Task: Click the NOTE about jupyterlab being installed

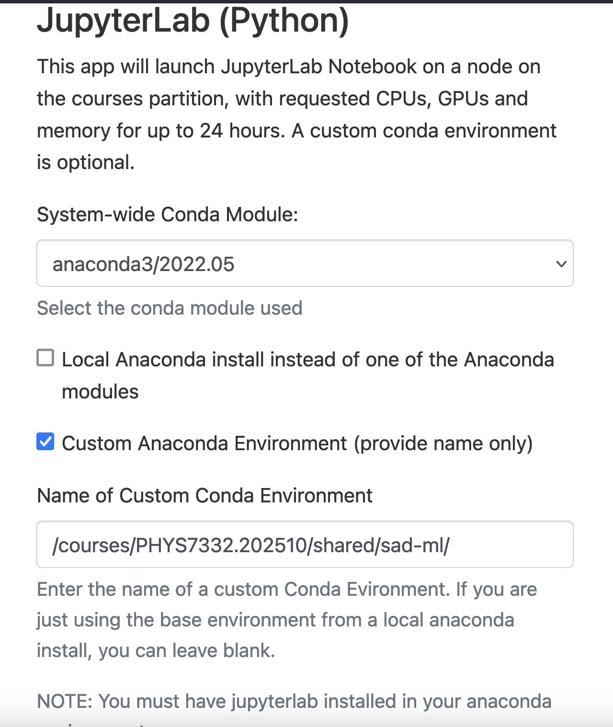Action: [295, 702]
